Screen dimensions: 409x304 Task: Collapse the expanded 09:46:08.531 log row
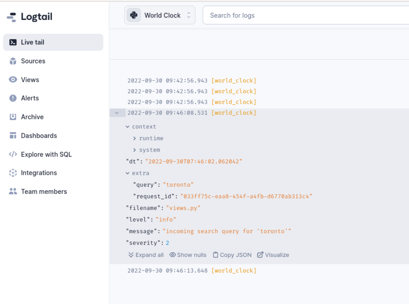pos(117,113)
